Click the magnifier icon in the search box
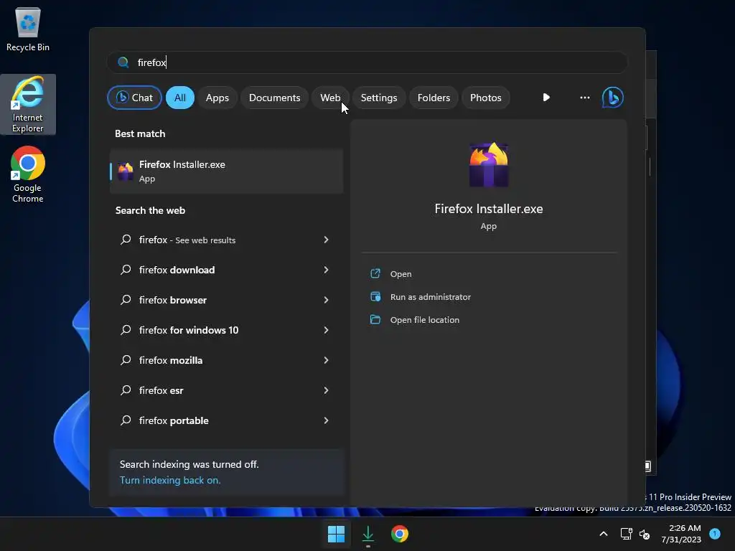The height and width of the screenshot is (551, 735). pyautogui.click(x=123, y=62)
